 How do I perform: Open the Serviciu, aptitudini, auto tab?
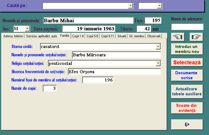(41, 36)
